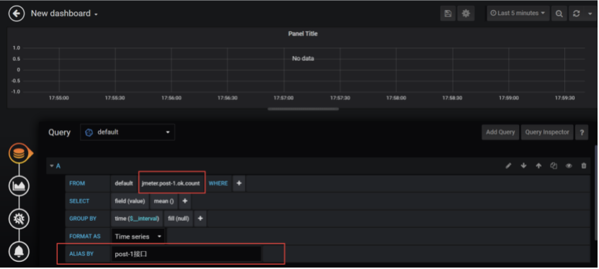The width and height of the screenshot is (599, 269).
Task: Click the WHERE label
Action: (x=218, y=183)
